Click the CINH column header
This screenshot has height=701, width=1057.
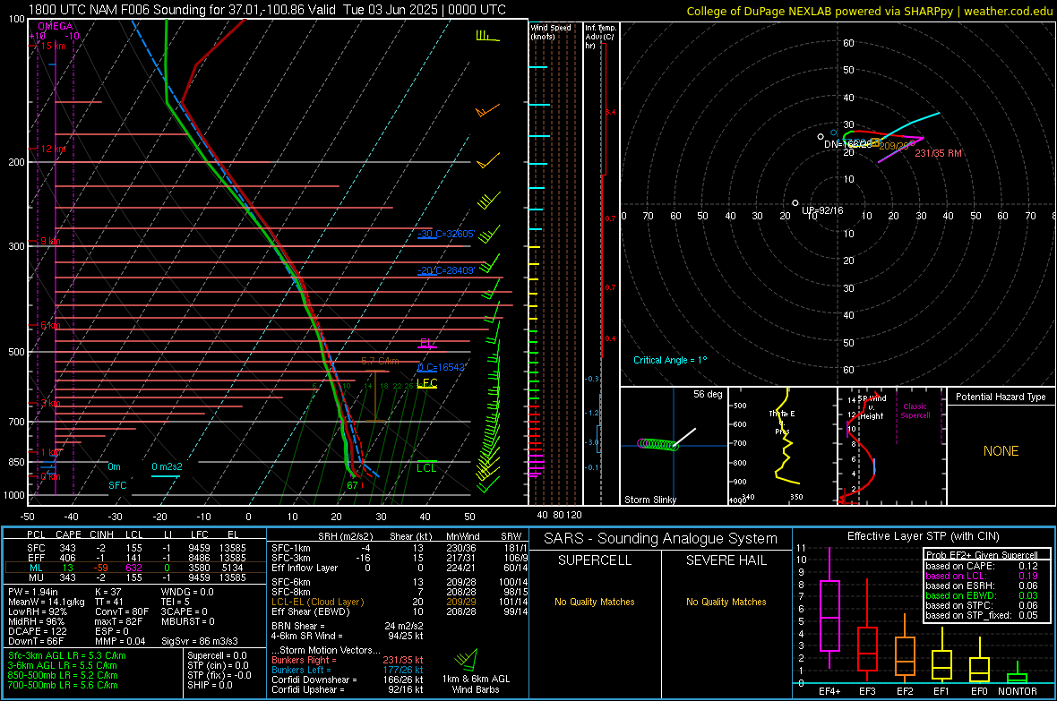[102, 534]
